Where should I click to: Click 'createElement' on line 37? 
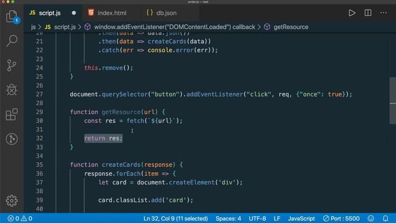click(191, 182)
